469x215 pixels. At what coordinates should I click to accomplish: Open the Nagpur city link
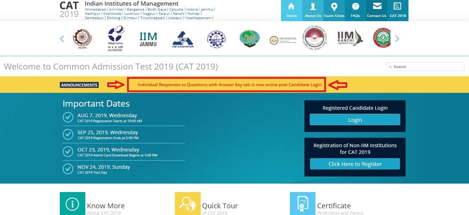(149, 13)
